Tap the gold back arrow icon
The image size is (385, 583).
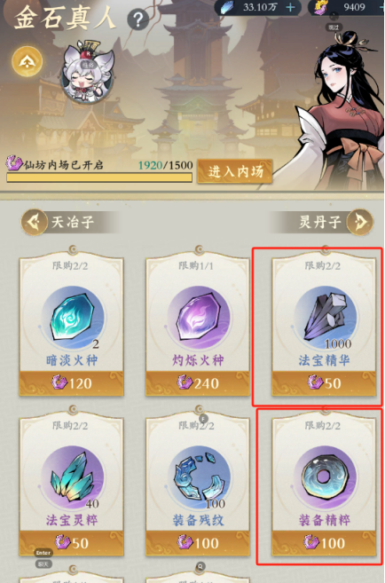[x=27, y=62]
